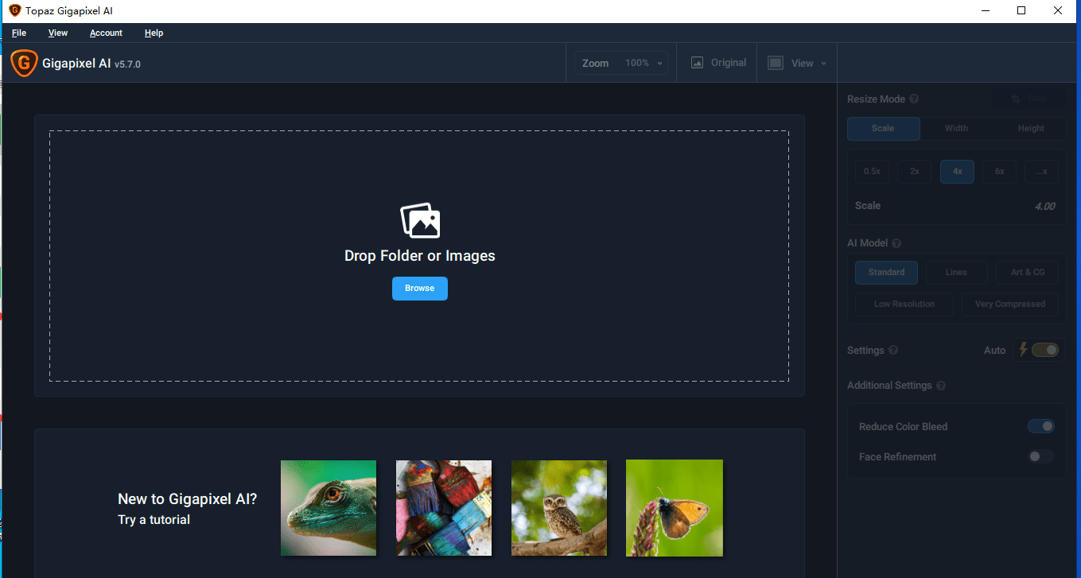Click the v5.7.0 version label
This screenshot has width=1081, height=578.
click(x=127, y=64)
